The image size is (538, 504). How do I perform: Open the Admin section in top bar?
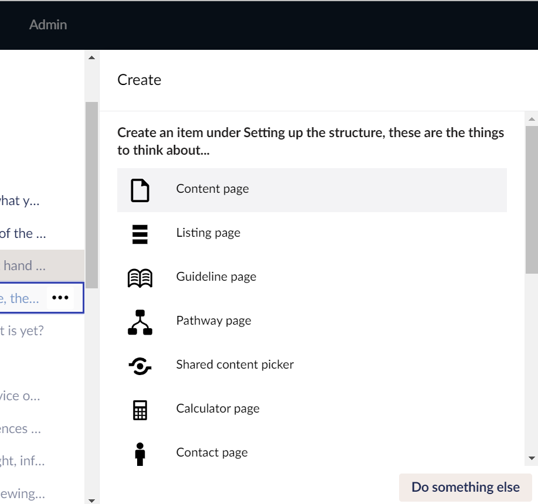(48, 25)
